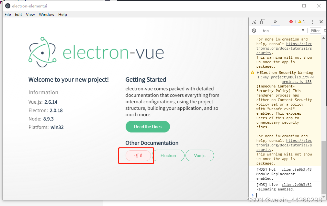Image resolution: width=327 pixels, height=206 pixels.
Task: Click the yellow warning count indicator
Action: (301, 22)
